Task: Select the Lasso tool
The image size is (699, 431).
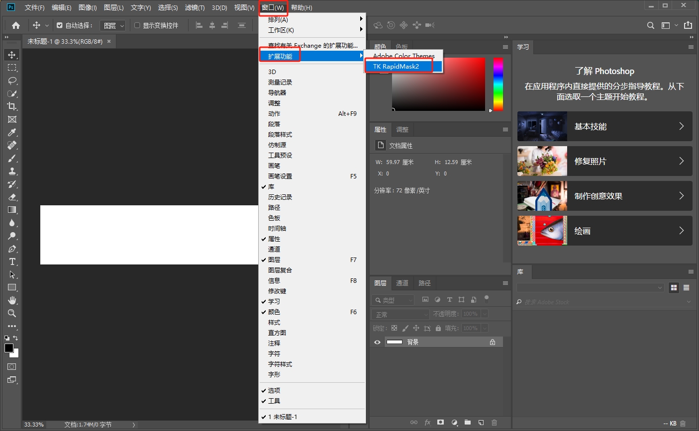Action: pyautogui.click(x=12, y=81)
